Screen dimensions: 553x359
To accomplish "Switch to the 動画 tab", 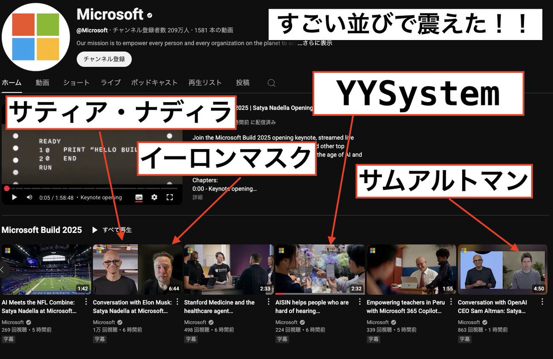I will (42, 83).
